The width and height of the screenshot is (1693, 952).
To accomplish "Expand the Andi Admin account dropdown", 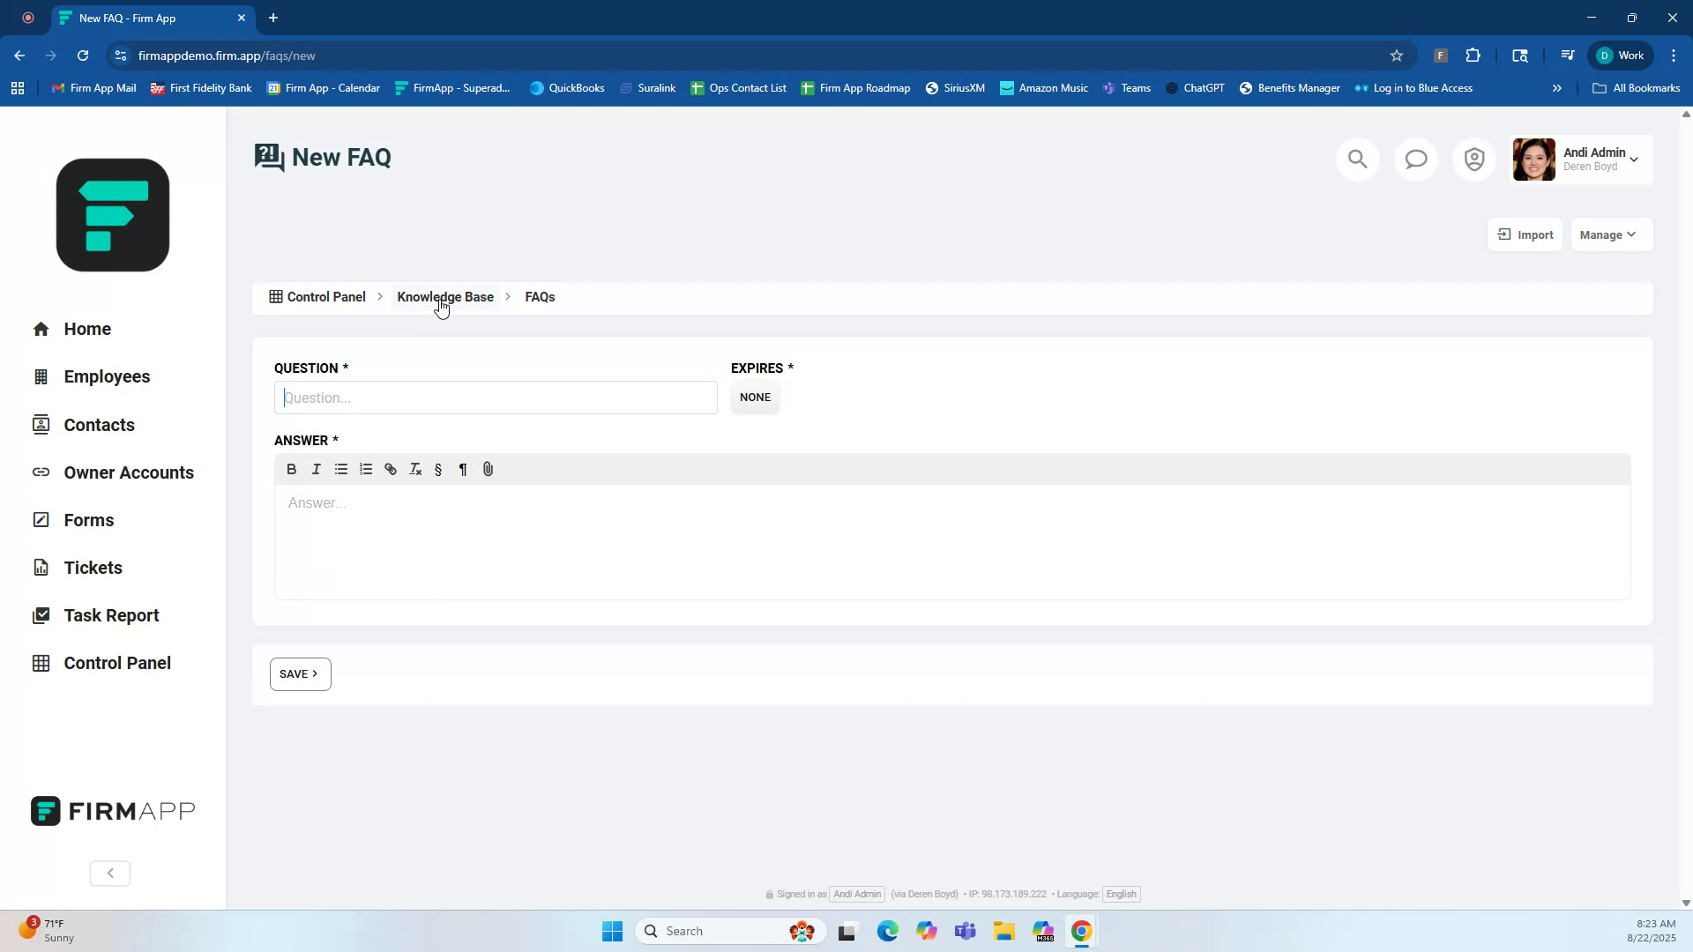I will 1600,159.
